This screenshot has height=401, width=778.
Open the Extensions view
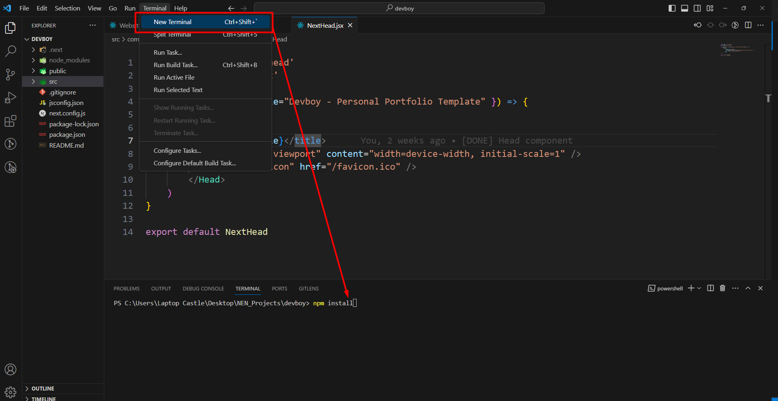[x=10, y=121]
